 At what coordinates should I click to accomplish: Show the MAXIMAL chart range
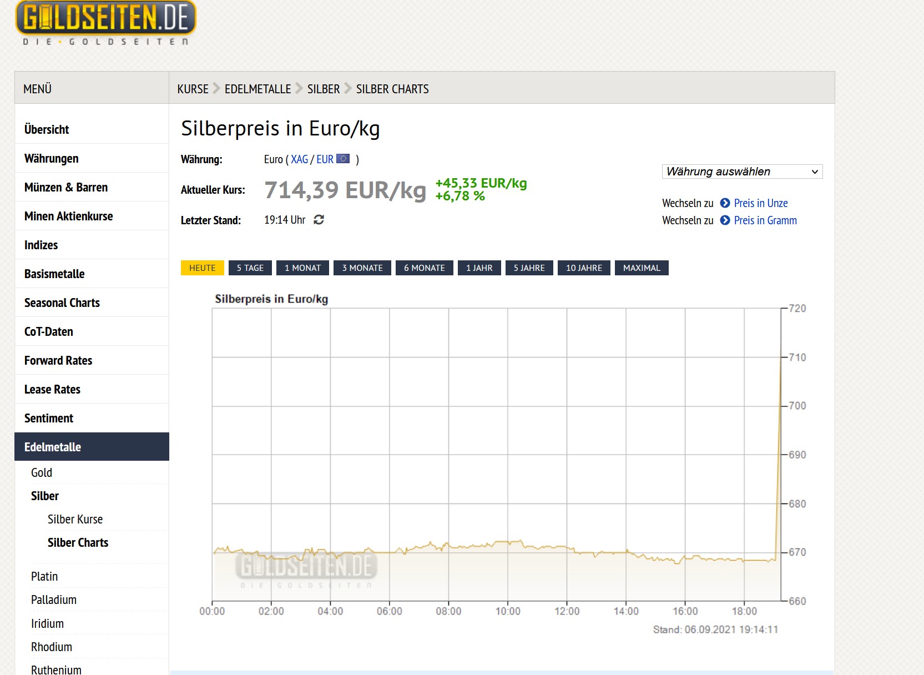(x=642, y=268)
